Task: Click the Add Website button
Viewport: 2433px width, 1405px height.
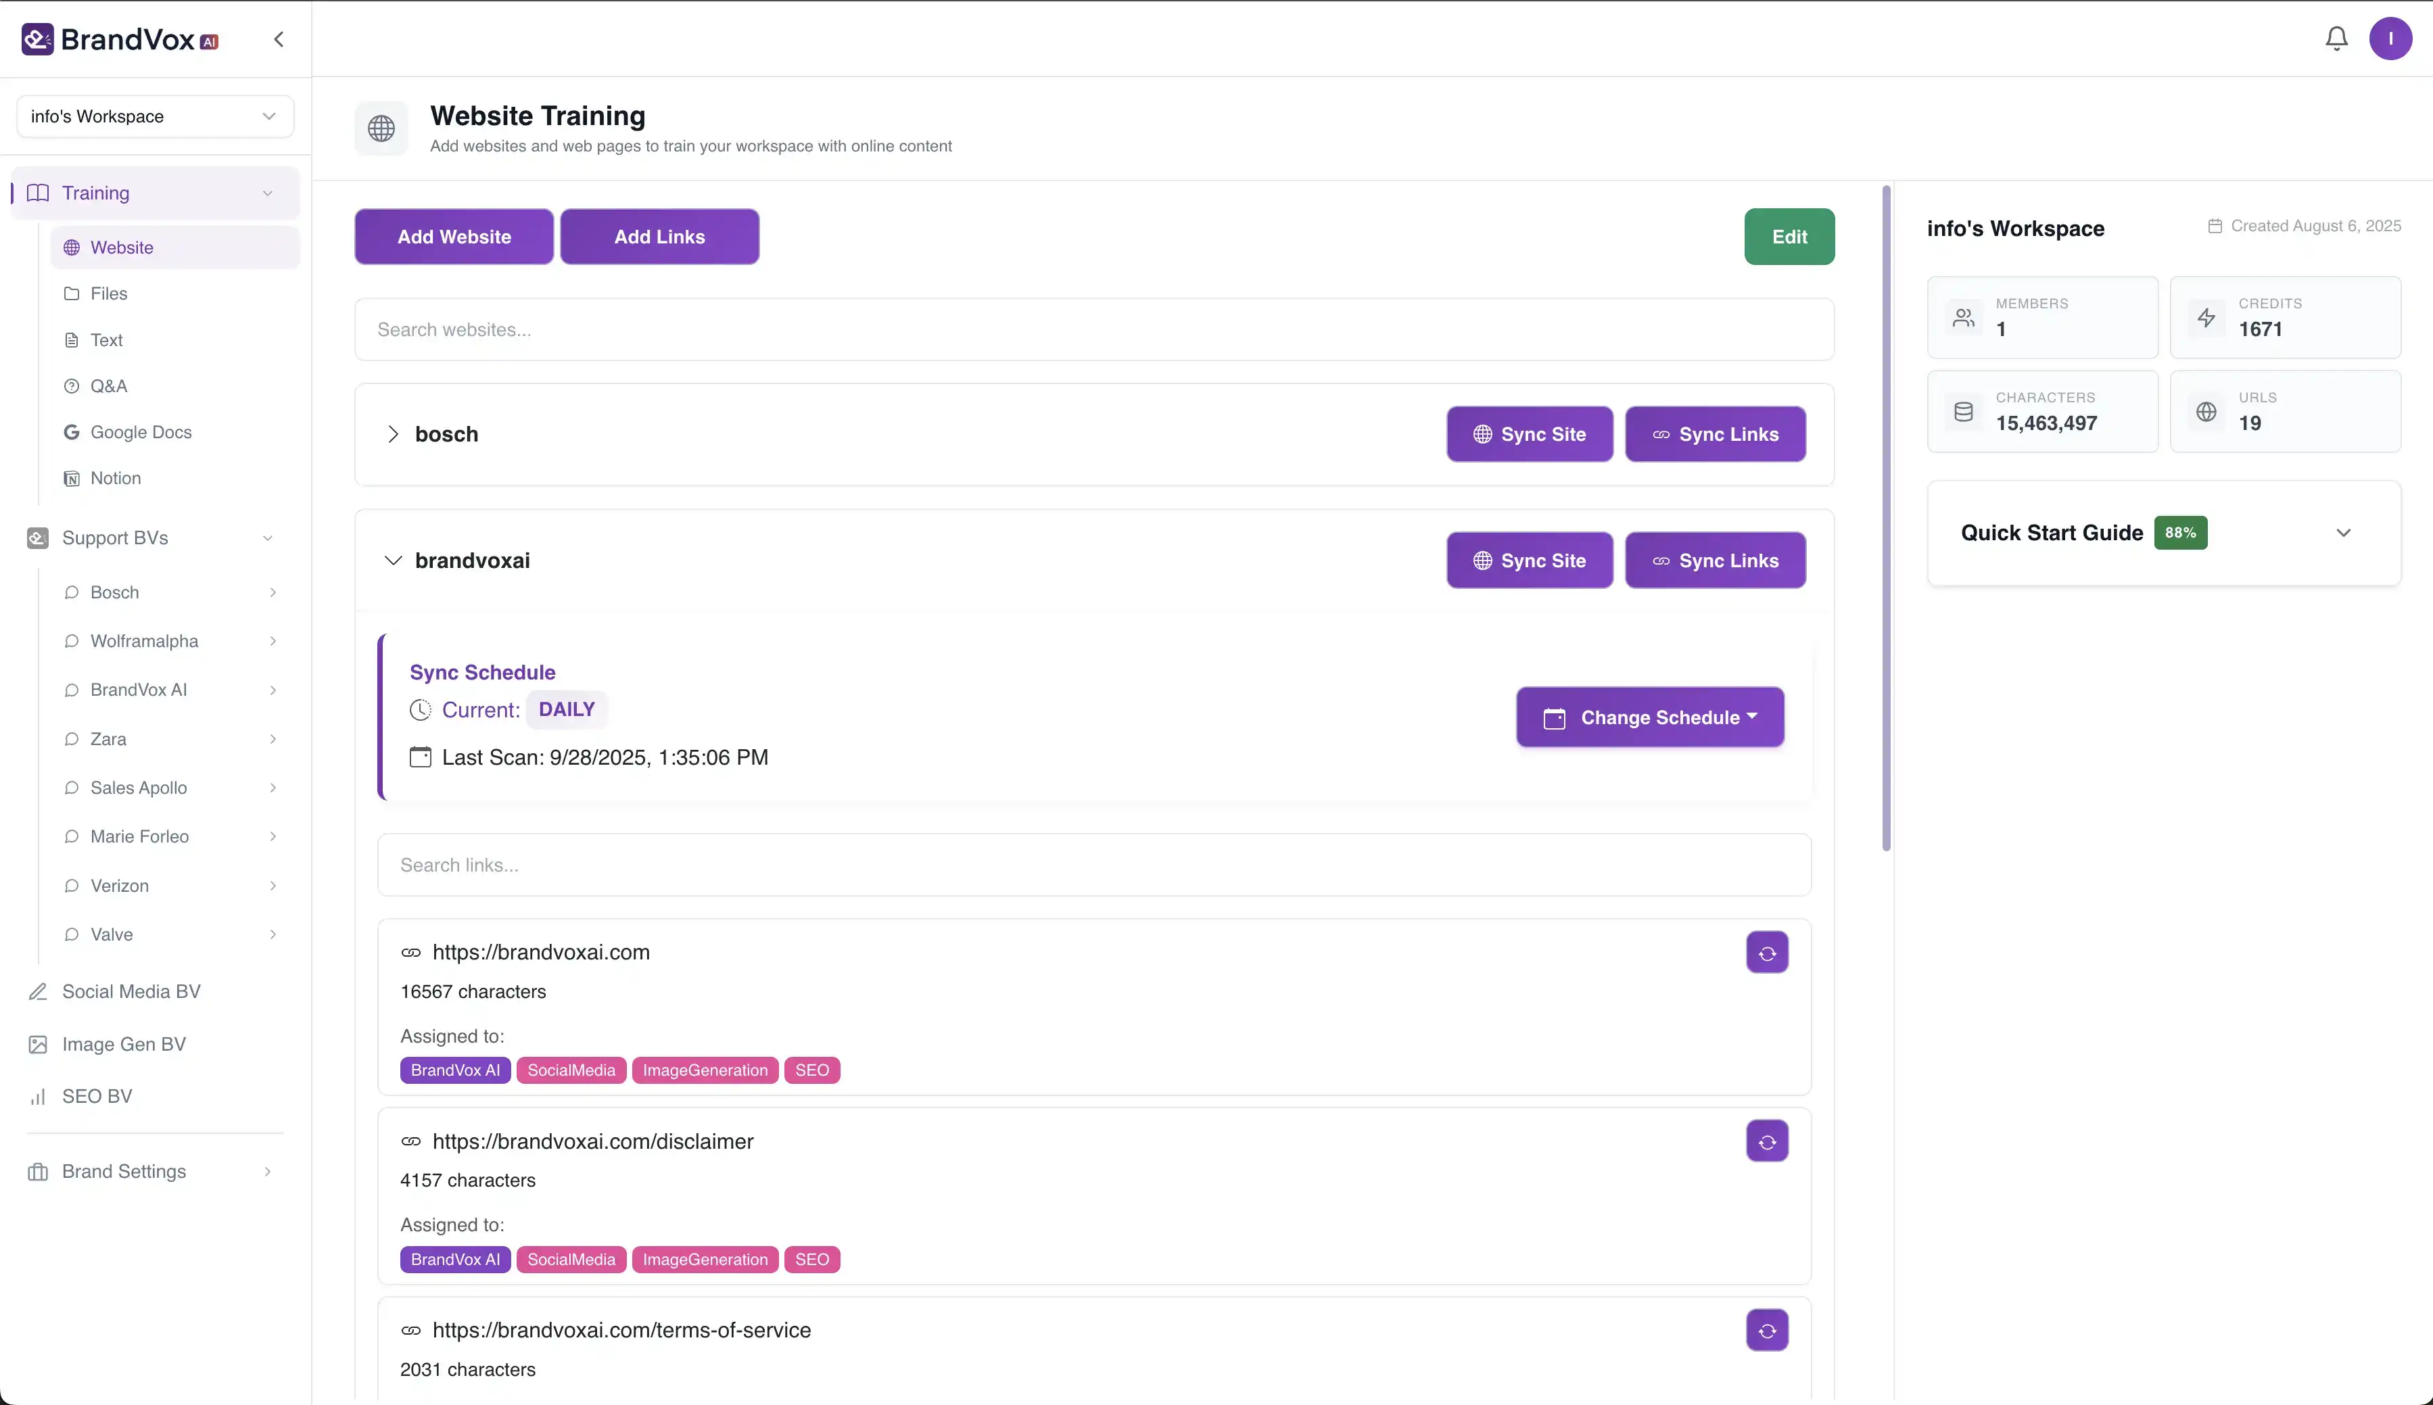Action: coord(454,237)
